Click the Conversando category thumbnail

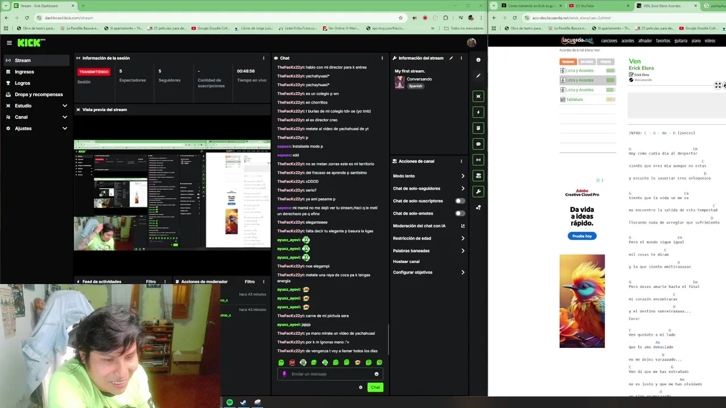coord(399,82)
